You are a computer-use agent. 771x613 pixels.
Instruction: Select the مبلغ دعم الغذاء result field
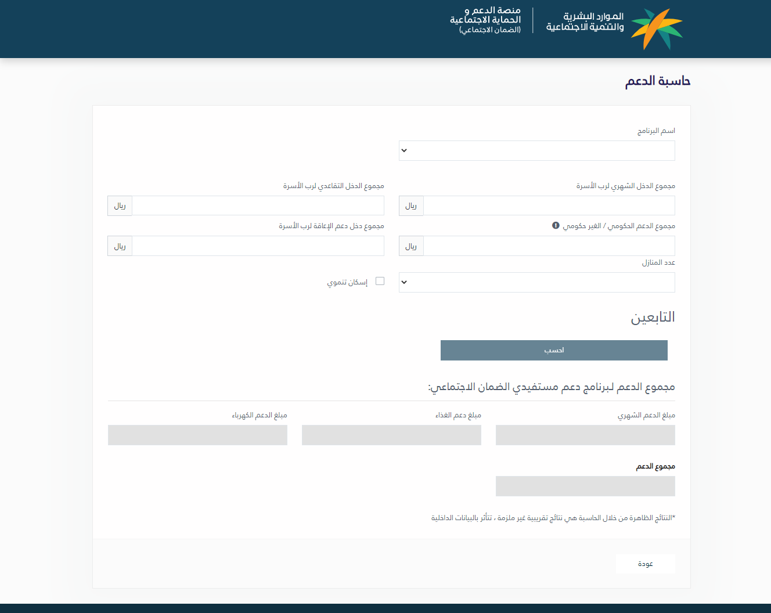pyautogui.click(x=391, y=435)
